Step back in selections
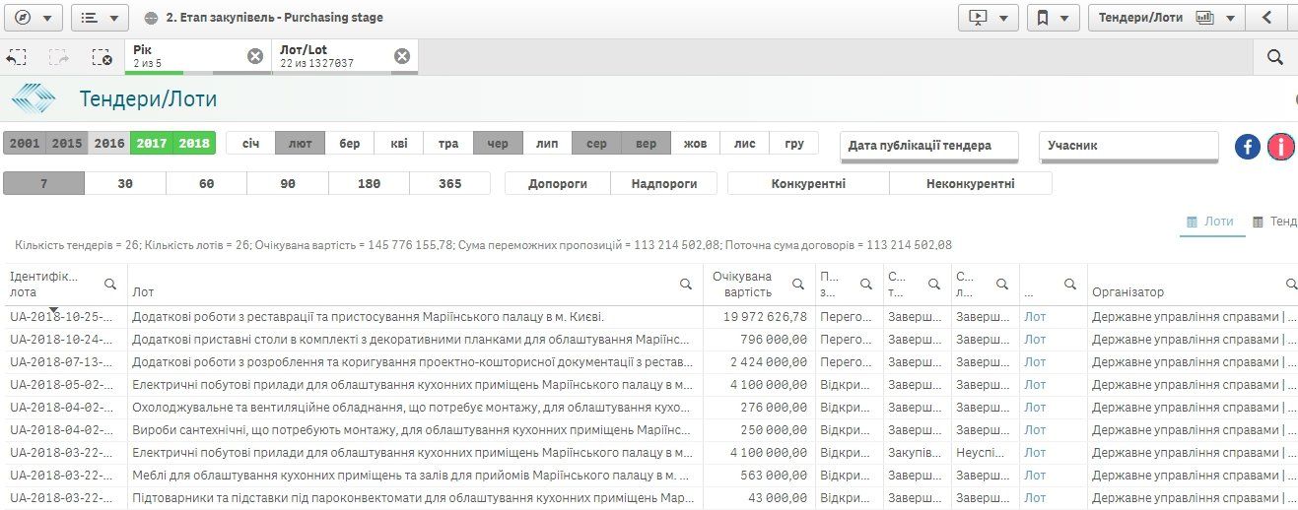The image size is (1298, 510). coord(16,57)
